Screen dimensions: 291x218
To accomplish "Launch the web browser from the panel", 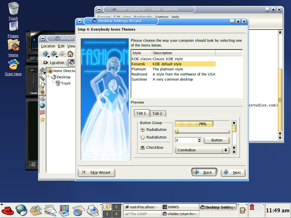I will 21,210.
